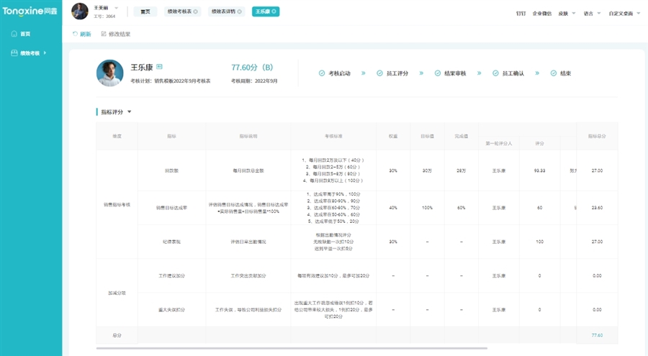
Task: Click the 考核启动 step check icon
Action: tap(322, 73)
